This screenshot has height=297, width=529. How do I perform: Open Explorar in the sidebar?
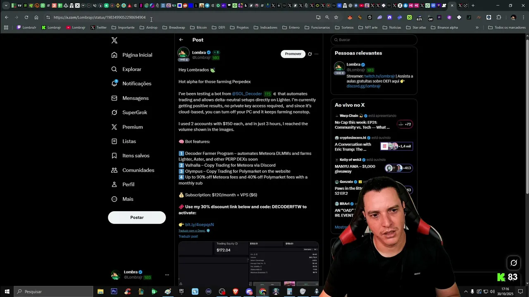pos(126,69)
